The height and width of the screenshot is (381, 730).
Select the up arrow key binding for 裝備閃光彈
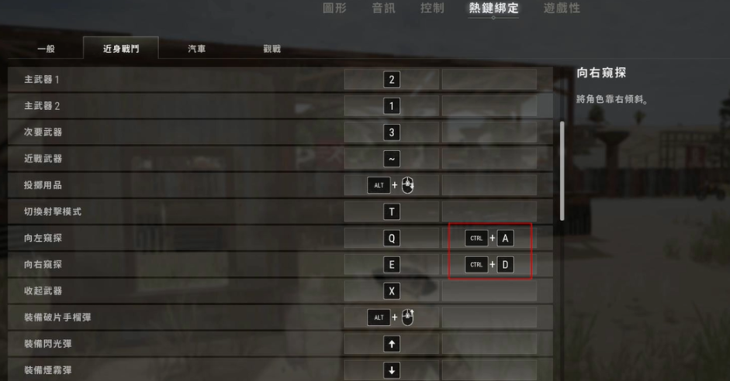392,344
